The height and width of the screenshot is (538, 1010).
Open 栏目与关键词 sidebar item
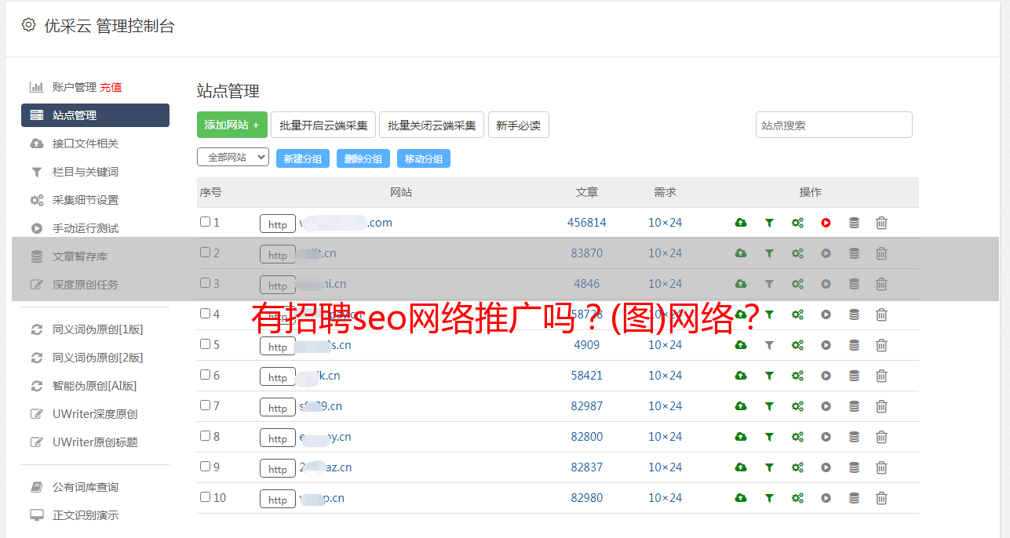click(x=86, y=172)
